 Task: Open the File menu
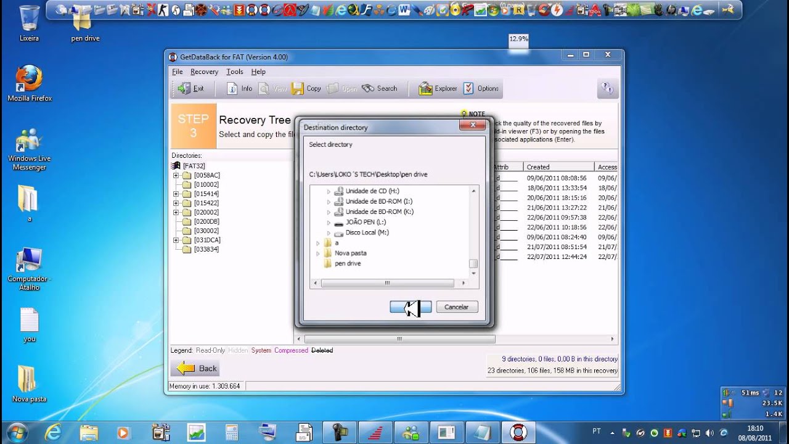[177, 72]
